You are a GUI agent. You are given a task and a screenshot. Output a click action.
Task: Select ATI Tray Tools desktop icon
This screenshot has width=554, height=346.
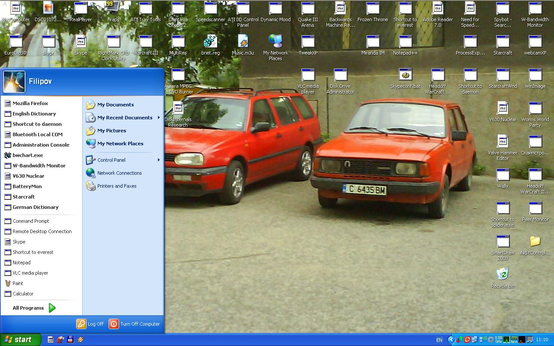(146, 12)
